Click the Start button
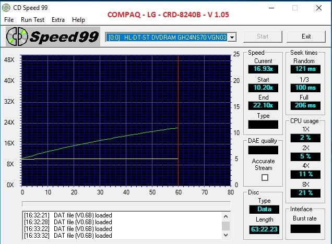Viewport: 332px width, 244px height. (x=263, y=36)
